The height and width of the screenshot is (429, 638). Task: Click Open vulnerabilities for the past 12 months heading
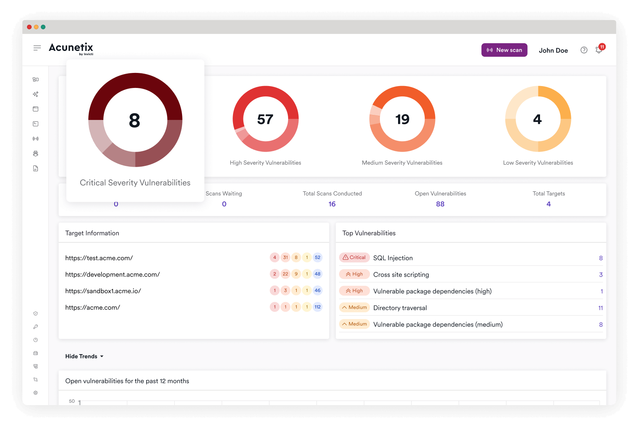pyautogui.click(x=127, y=381)
